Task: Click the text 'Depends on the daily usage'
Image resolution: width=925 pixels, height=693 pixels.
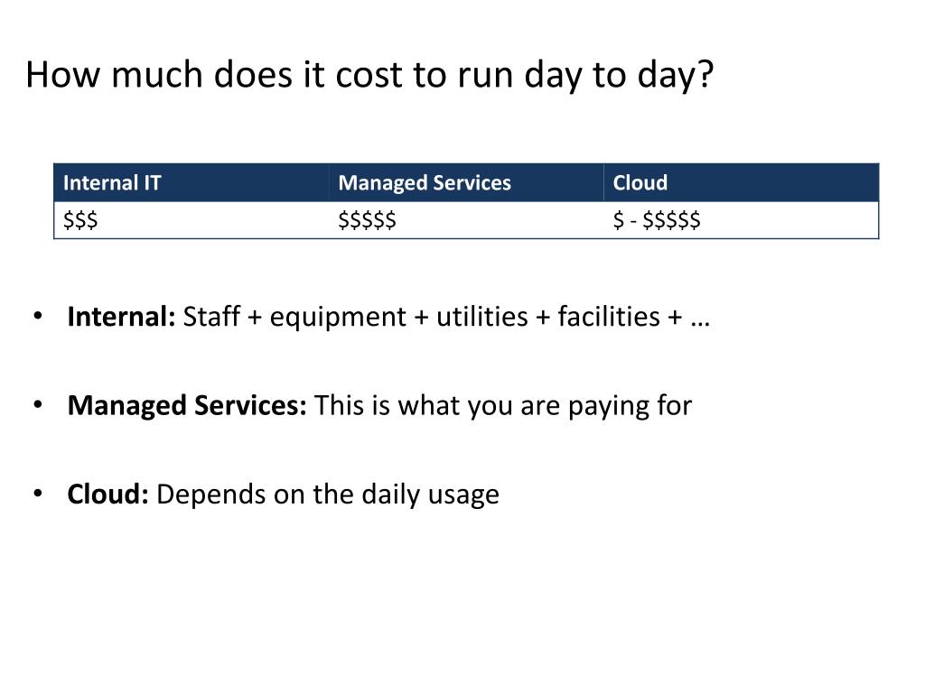Action: pos(328,495)
